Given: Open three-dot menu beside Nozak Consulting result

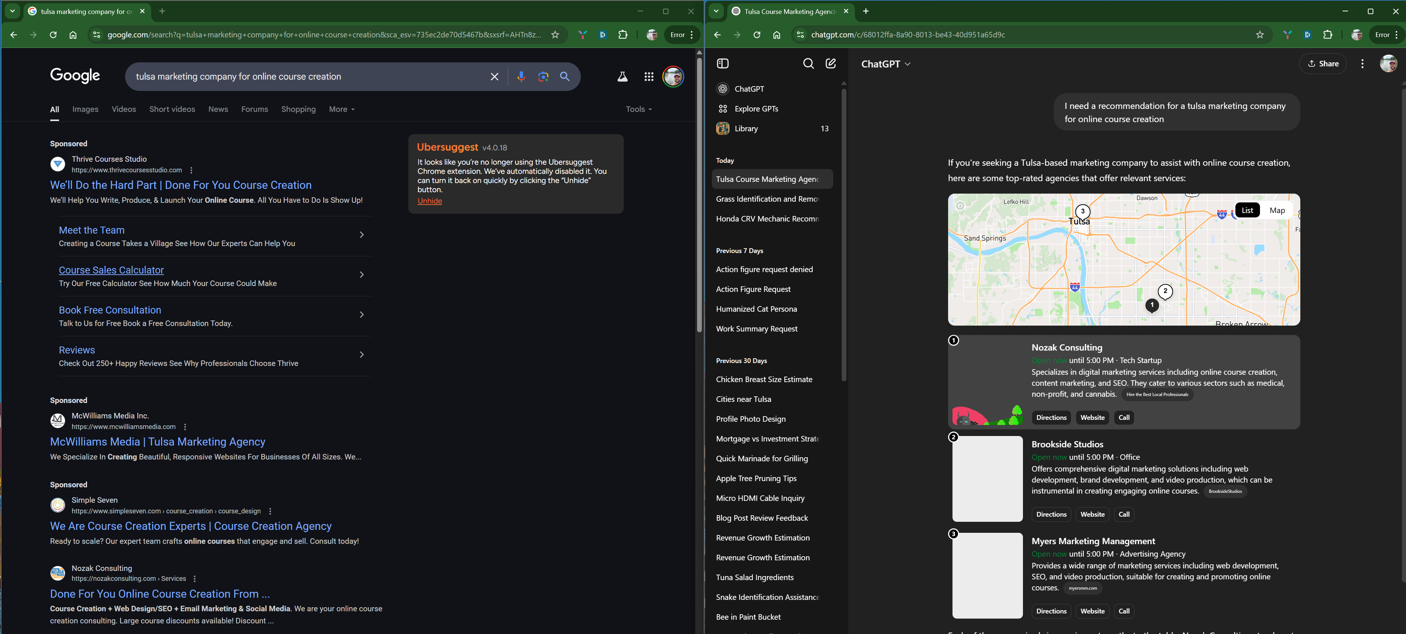Looking at the screenshot, I should click(194, 579).
